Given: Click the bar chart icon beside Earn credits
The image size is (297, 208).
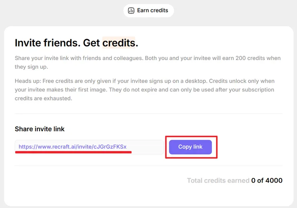Looking at the screenshot, I should point(131,11).
